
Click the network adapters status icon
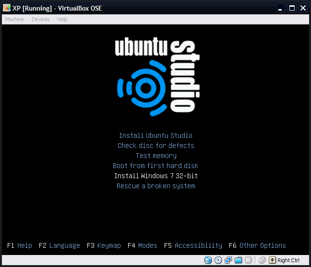click(228, 260)
